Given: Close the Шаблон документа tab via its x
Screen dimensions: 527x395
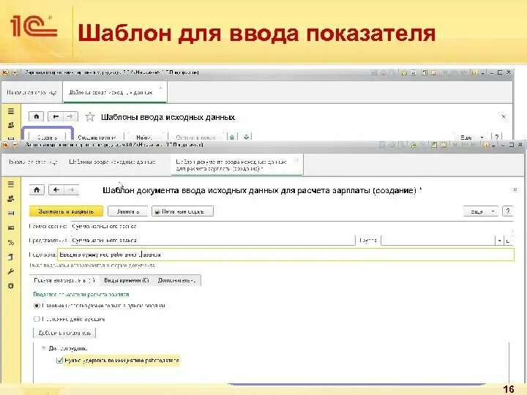Looking at the screenshot, I should click(x=296, y=160).
